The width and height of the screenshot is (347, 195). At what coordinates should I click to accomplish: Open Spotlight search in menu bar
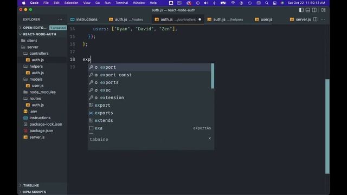tap(267, 3)
